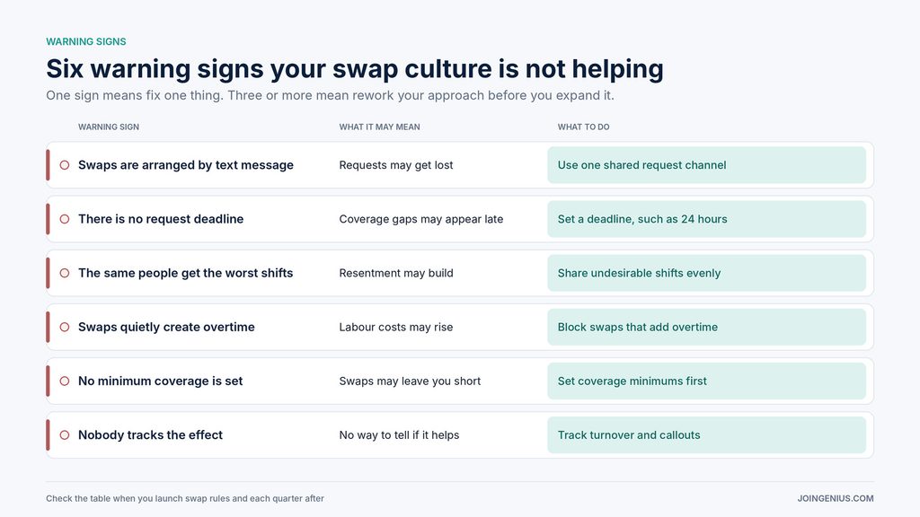The image size is (920, 517).
Task: Select the 'Block swaps that add overtime' box
Action: 706,327
